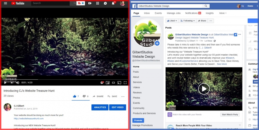Viewport: 259px width, 130px height.
Task: Share the Facebook page
Action: point(202,21)
